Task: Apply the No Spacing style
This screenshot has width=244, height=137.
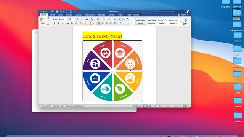Action: (151, 21)
